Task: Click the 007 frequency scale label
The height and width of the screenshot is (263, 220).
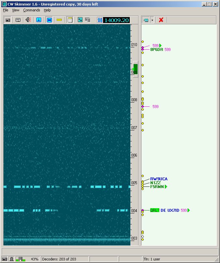Action: click(x=134, y=128)
